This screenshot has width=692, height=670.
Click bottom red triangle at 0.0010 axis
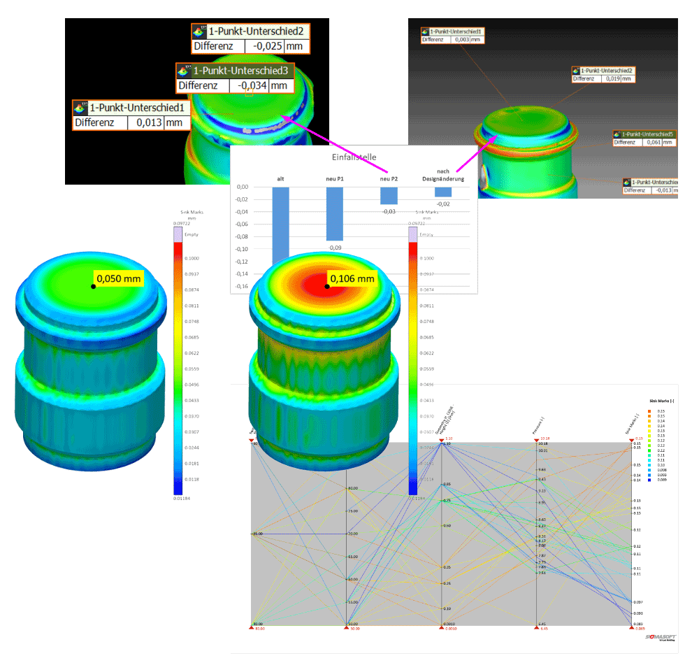click(441, 628)
